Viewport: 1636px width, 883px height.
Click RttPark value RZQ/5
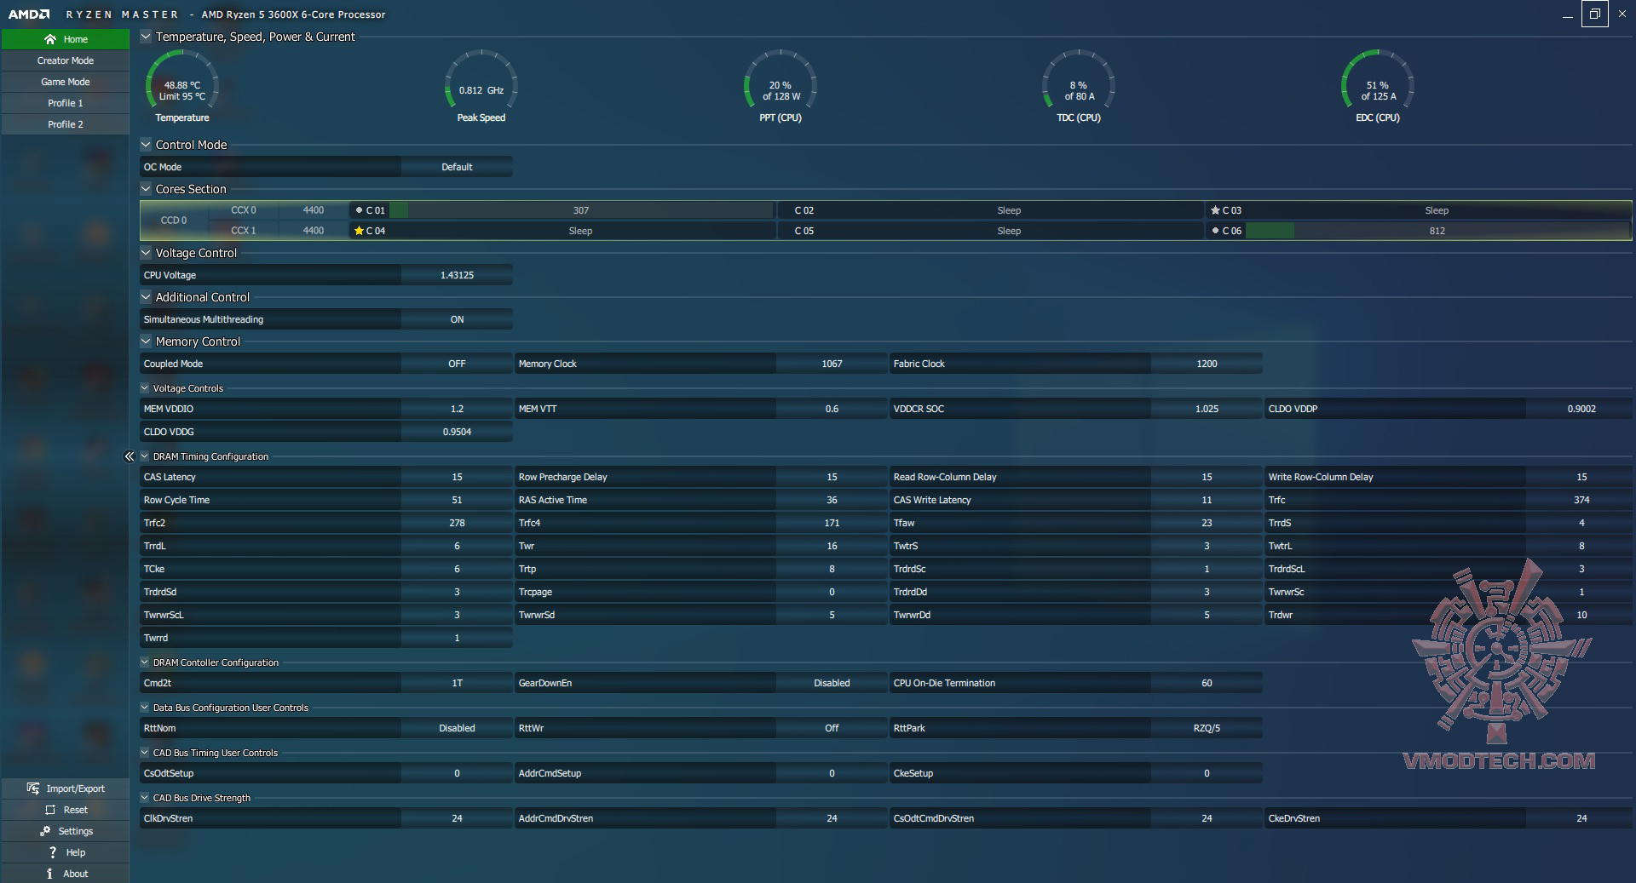point(1207,728)
